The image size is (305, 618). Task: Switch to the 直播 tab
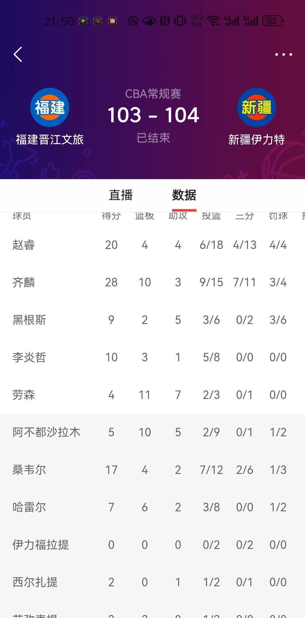tap(121, 195)
